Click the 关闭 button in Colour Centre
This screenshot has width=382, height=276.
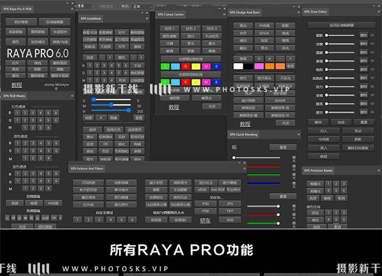coord(212,106)
